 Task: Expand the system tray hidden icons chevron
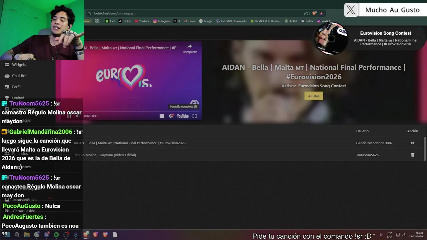coord(374,235)
